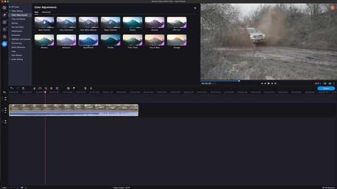Open Color Adjustments from timeline toolbar icon
The height and width of the screenshot is (189, 337).
[52, 88]
